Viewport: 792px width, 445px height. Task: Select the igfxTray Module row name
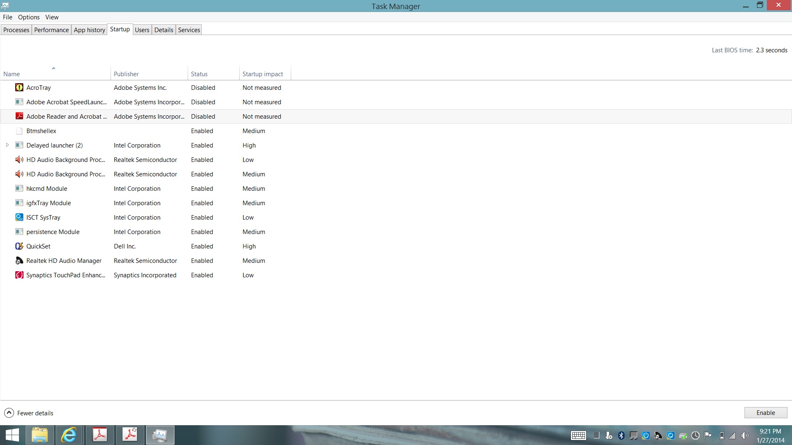(x=49, y=203)
